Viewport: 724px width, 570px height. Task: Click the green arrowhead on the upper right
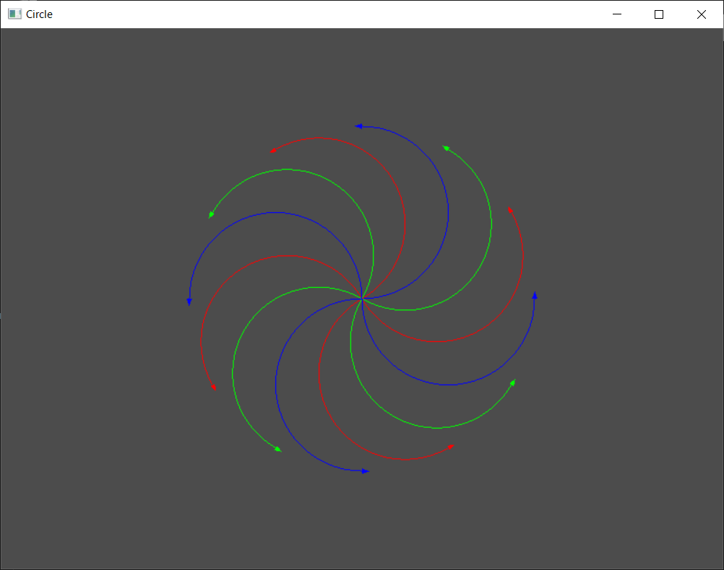click(x=445, y=146)
